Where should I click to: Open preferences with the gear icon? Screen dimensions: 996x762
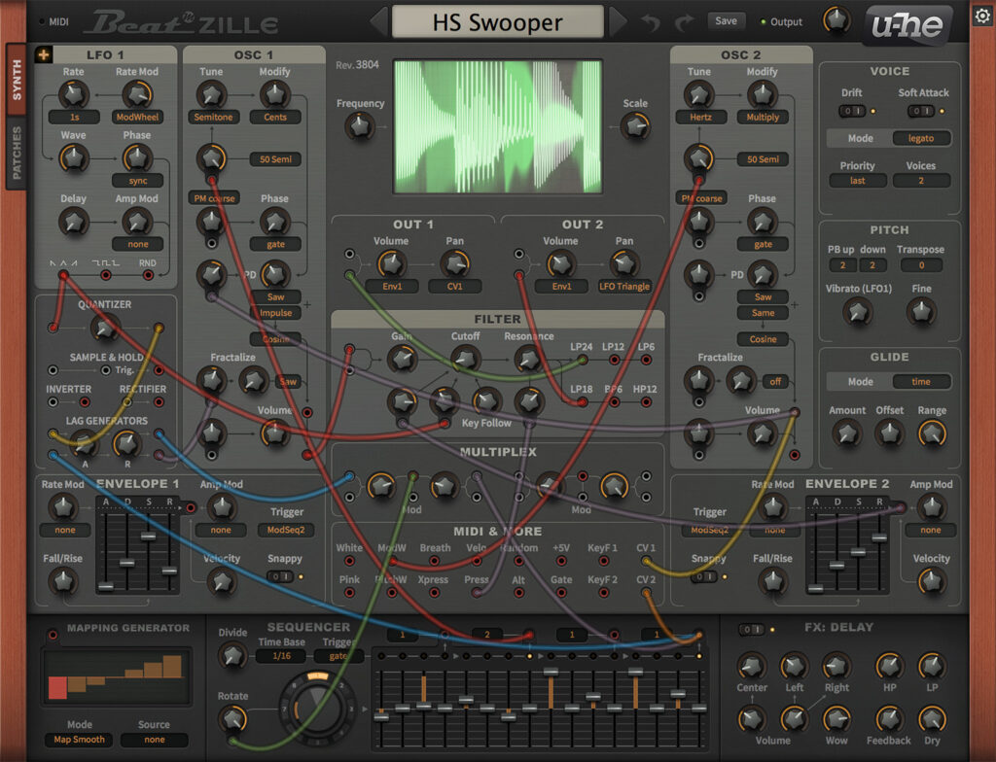(981, 16)
